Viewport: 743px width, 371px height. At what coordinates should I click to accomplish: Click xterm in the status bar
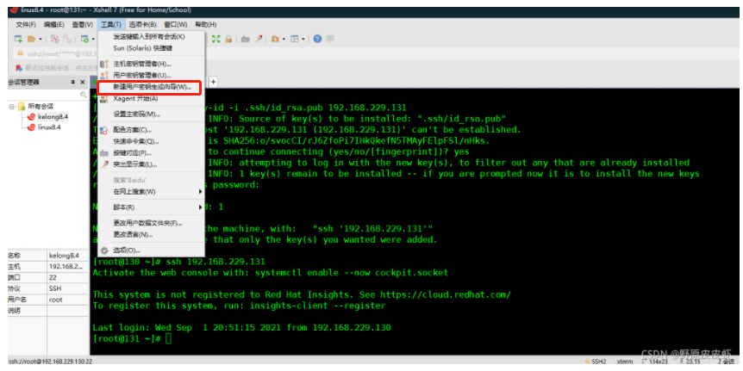point(625,361)
